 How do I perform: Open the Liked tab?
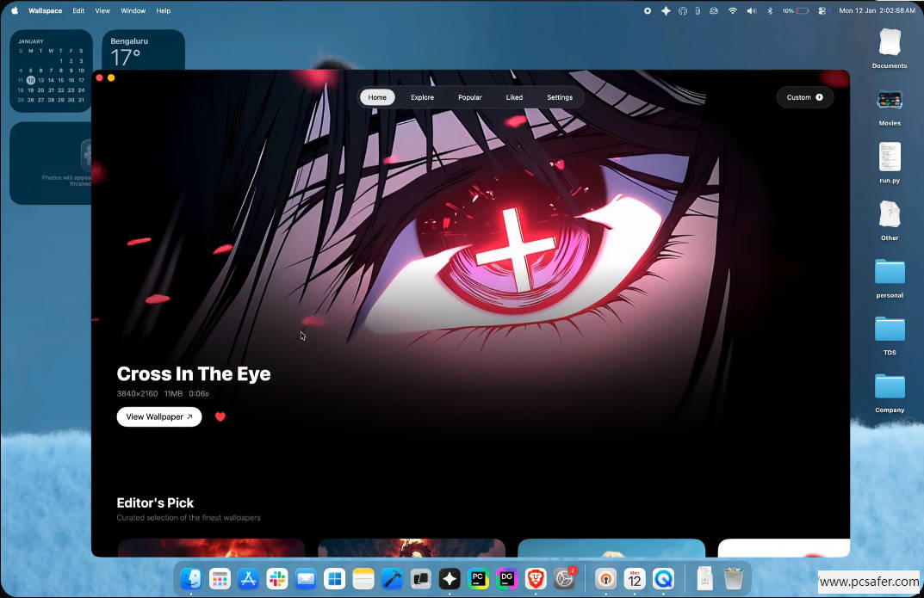point(514,97)
